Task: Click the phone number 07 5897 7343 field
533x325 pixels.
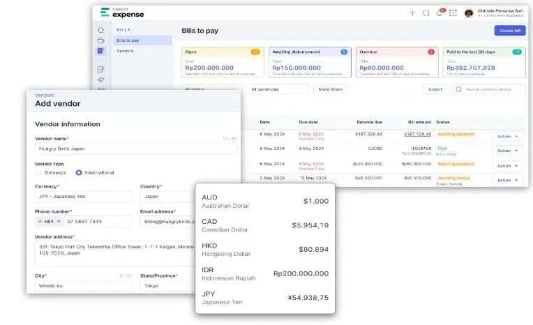Action: 98,221
